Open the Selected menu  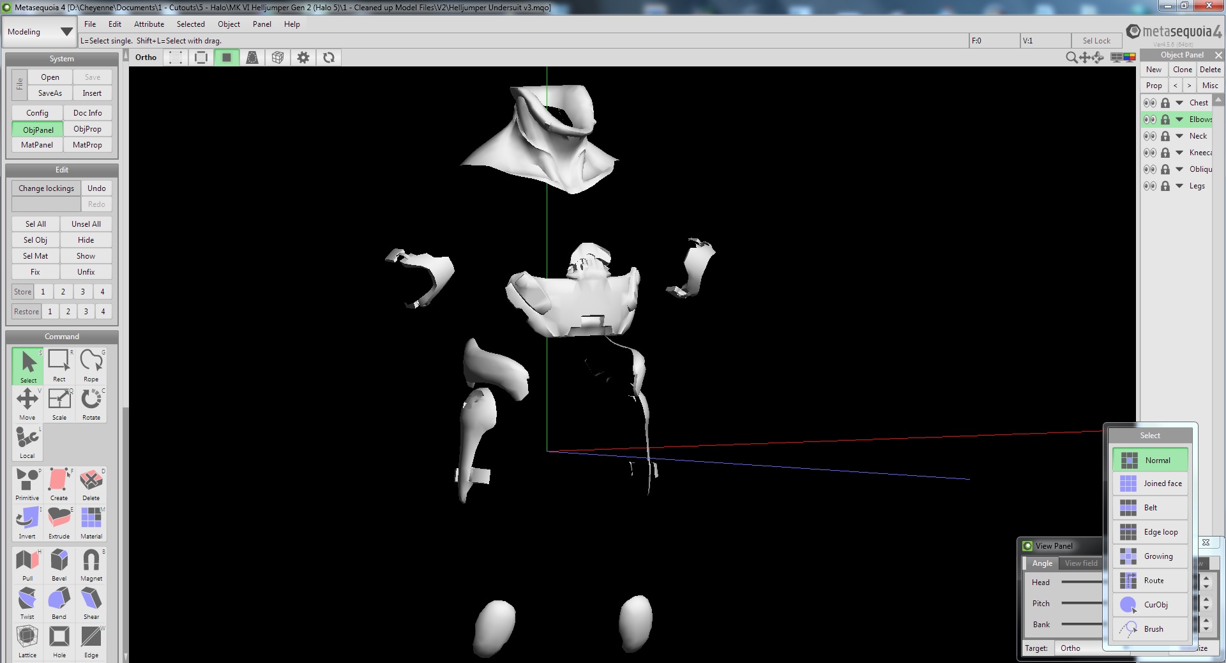coord(191,24)
